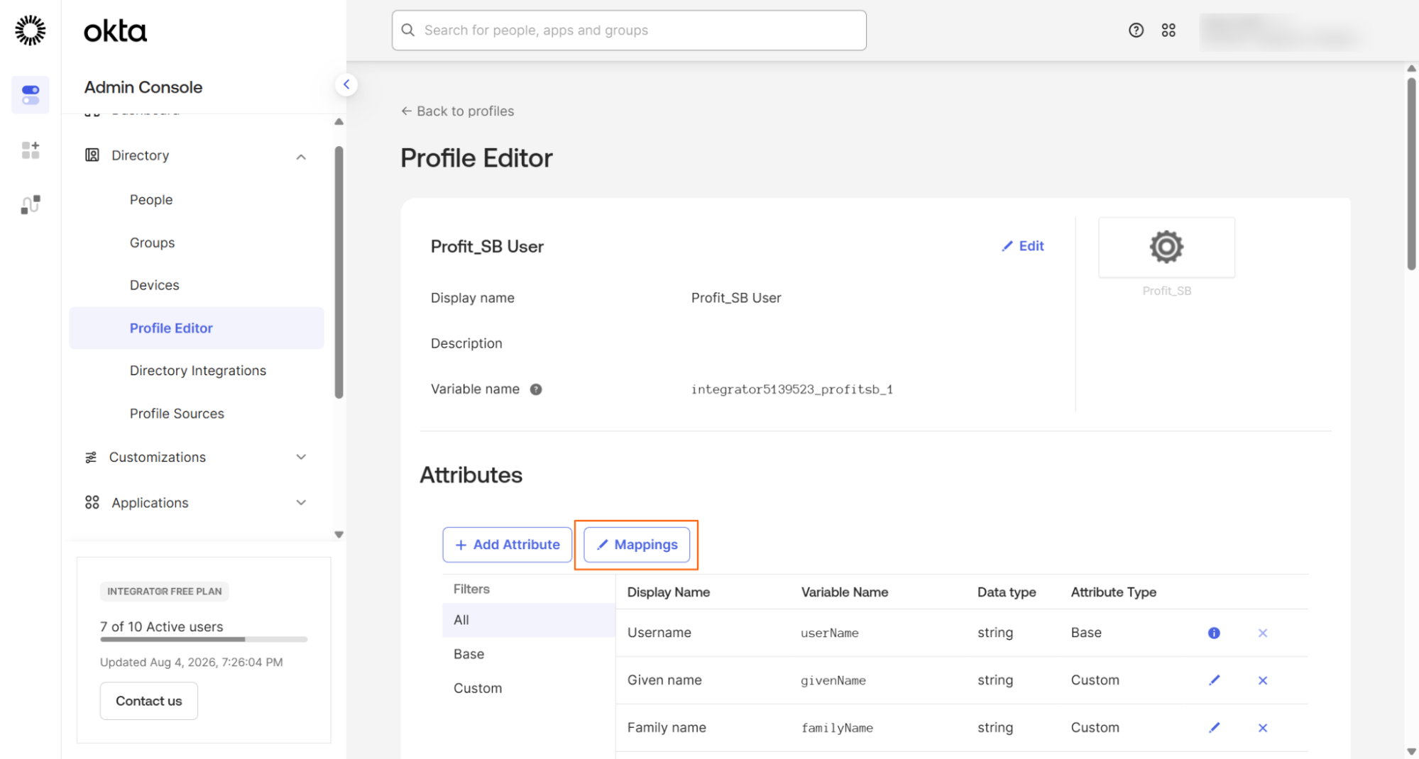The image size is (1419, 759).
Task: Click the sidebar scroll down arrow
Action: click(339, 535)
